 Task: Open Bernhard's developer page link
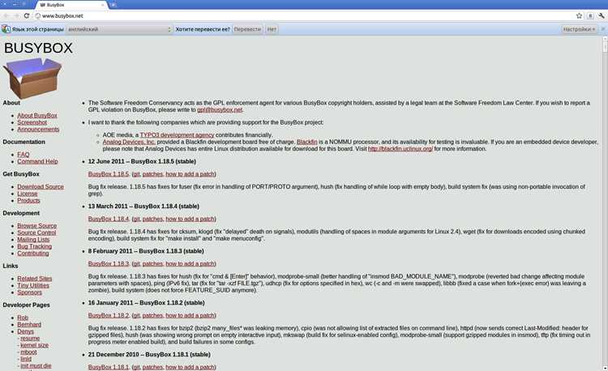(x=29, y=325)
